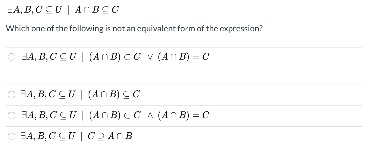This screenshot has width=369, height=154.
Task: Select the radio button for the ∨ (or) option
Action: click(11, 56)
